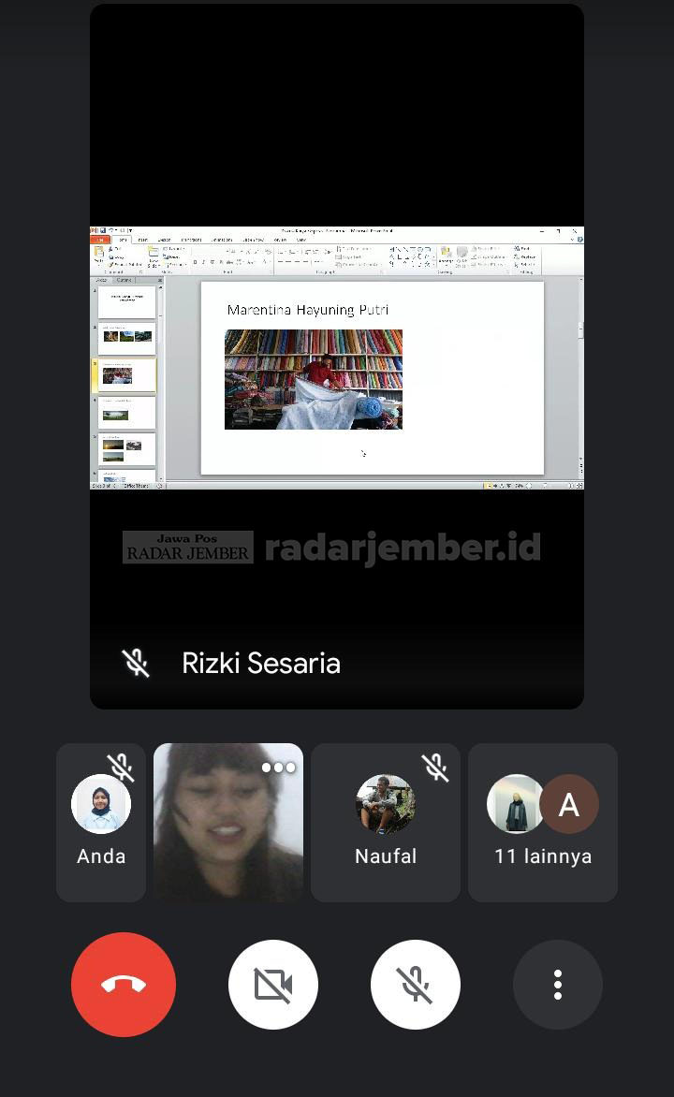Image resolution: width=674 pixels, height=1097 pixels.
Task: Tap the shared slide titled Marentina Hayuning Putri
Action: click(x=373, y=378)
